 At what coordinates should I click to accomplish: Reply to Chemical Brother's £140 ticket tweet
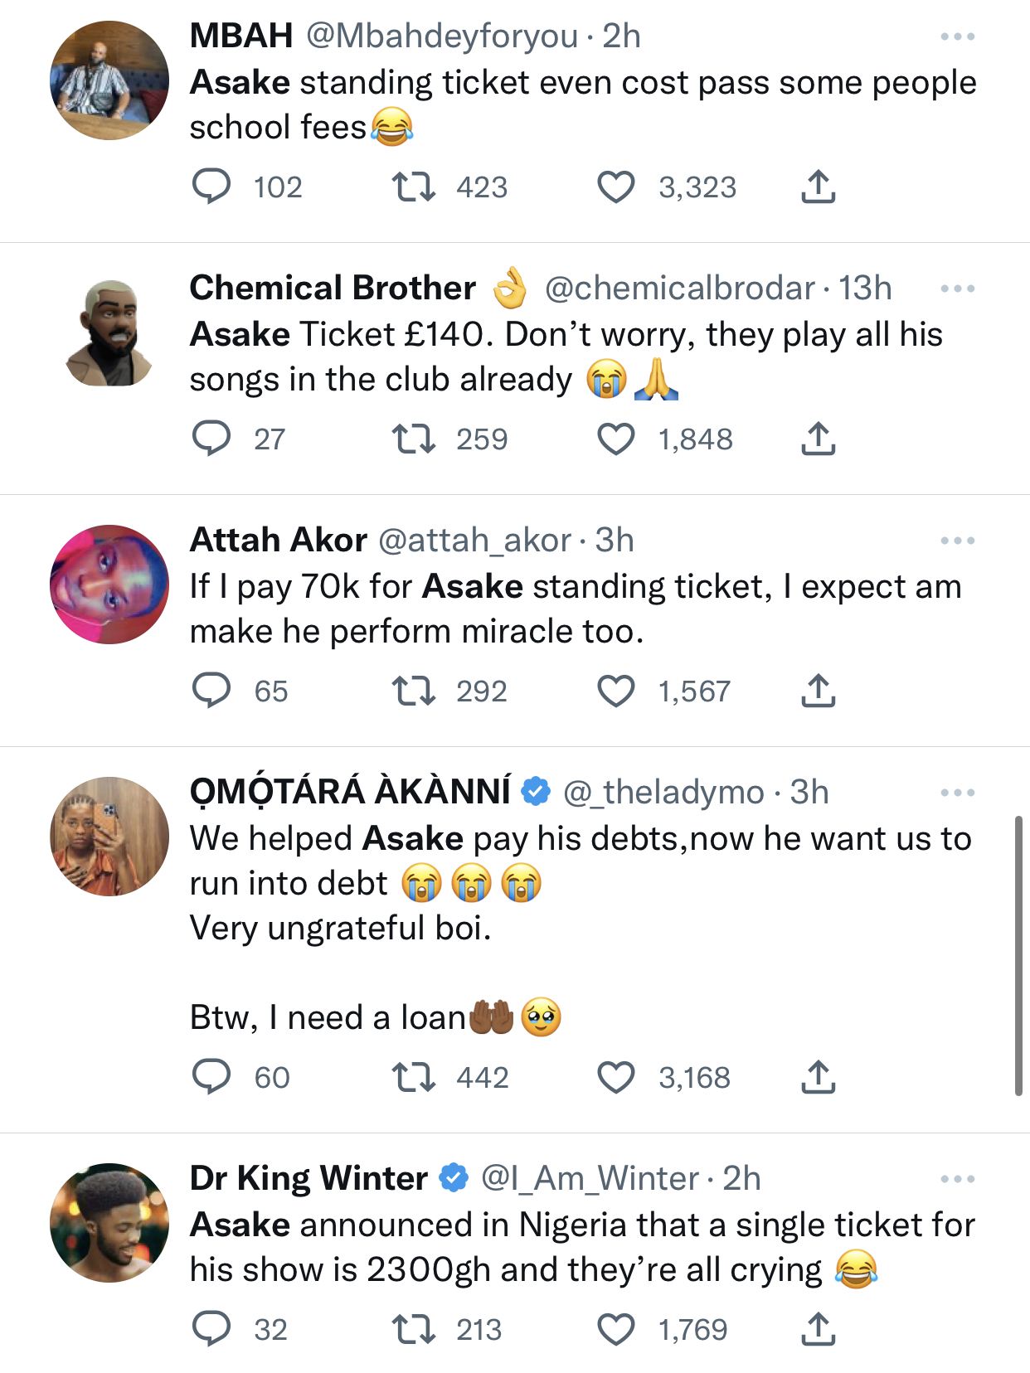point(211,439)
